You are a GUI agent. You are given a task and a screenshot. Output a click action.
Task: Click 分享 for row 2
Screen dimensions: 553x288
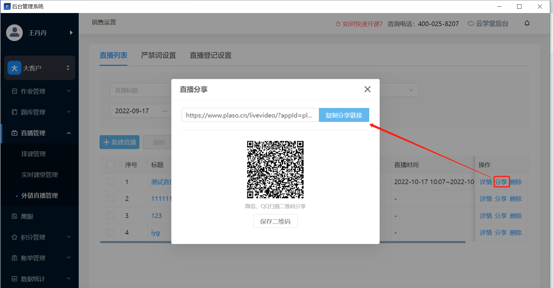click(x=501, y=199)
